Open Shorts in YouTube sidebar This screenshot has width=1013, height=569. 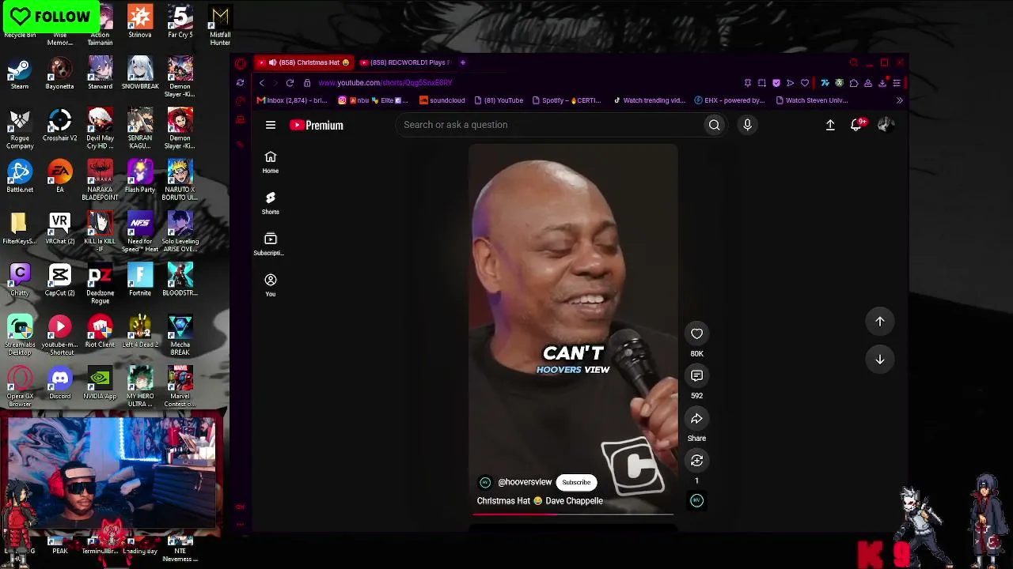(271, 203)
